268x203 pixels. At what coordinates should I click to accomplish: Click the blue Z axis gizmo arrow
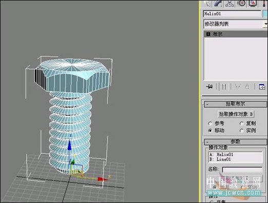point(69,145)
